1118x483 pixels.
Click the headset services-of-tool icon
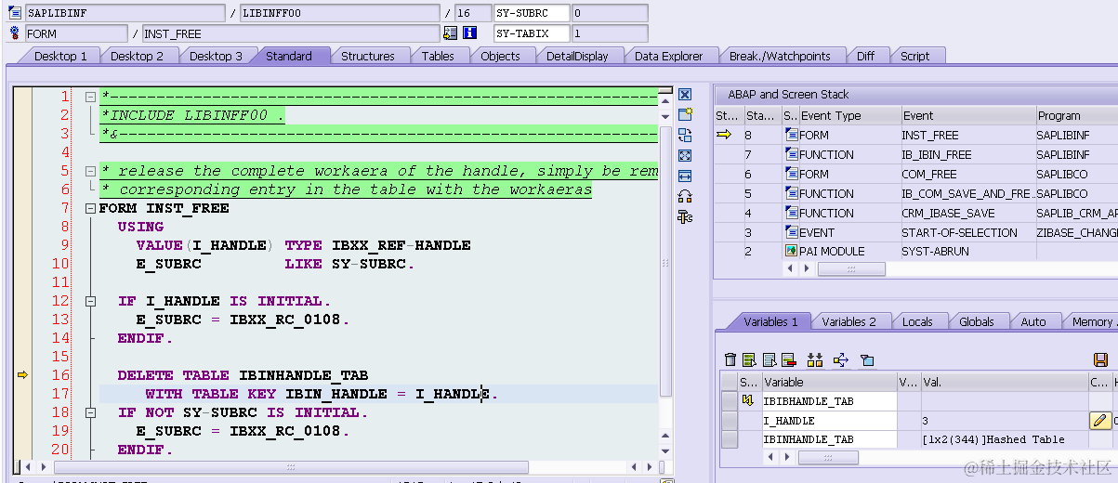tap(685, 196)
